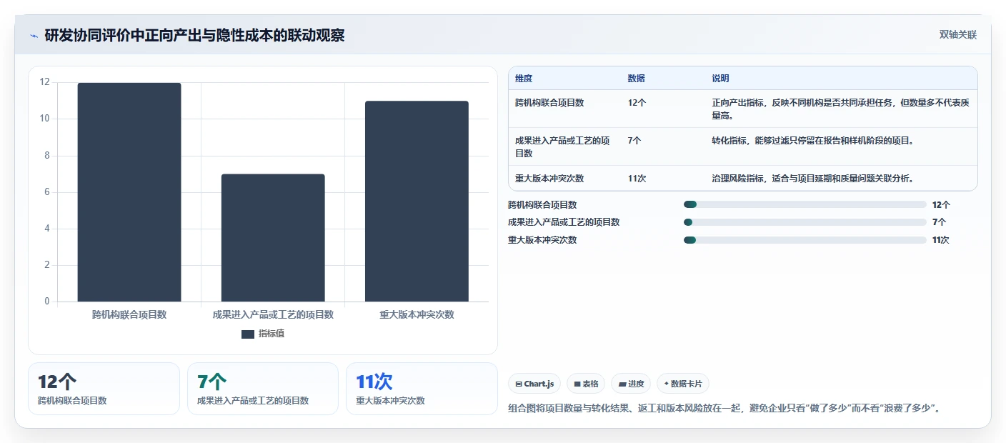
Task: Click the 数据 table column header
Action: point(636,79)
